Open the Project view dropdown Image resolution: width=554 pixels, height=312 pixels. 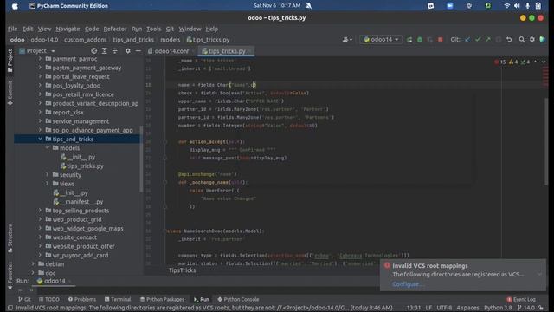(37, 51)
